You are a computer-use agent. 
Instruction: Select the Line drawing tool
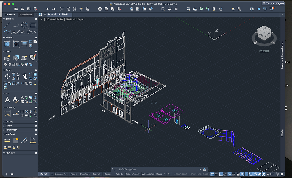point(7,25)
